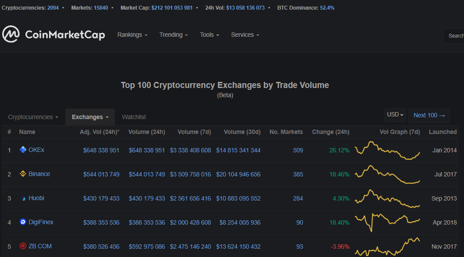
Task: Open the Services menu
Action: click(245, 35)
